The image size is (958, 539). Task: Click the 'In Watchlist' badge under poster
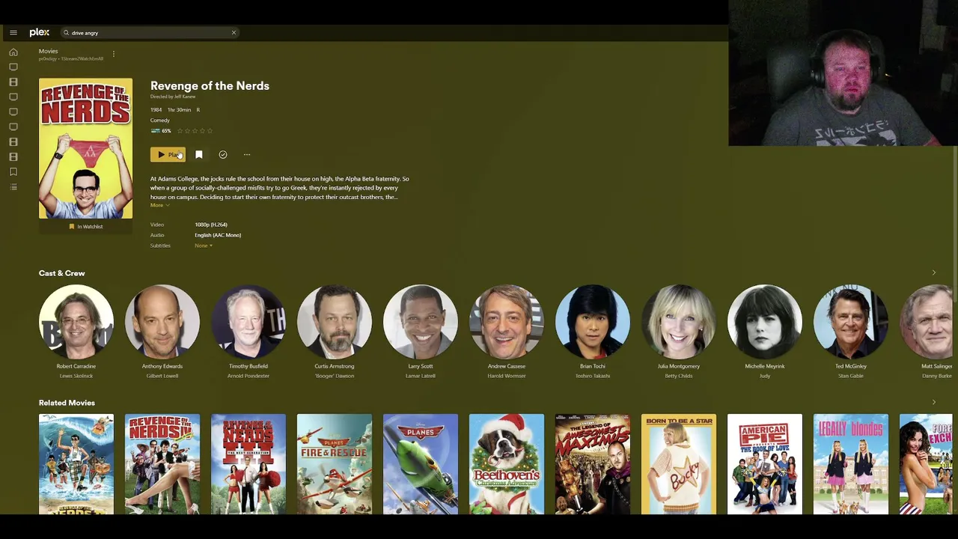[x=85, y=227]
